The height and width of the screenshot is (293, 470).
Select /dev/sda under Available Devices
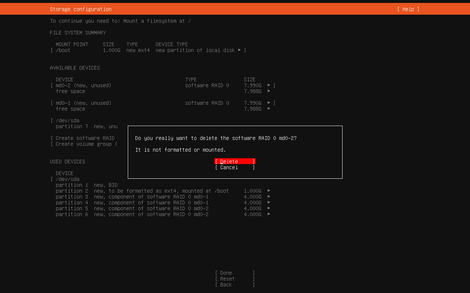68,120
